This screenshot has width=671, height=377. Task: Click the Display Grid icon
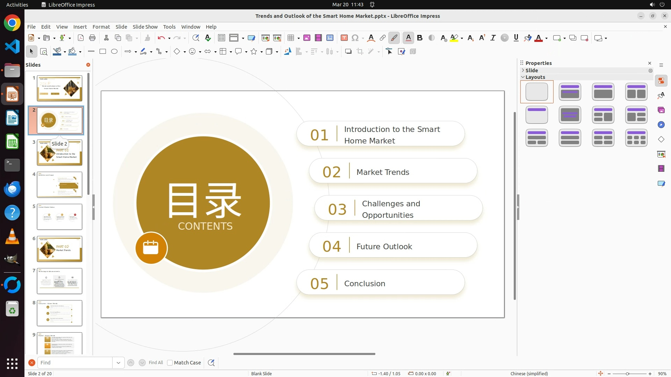click(x=221, y=38)
